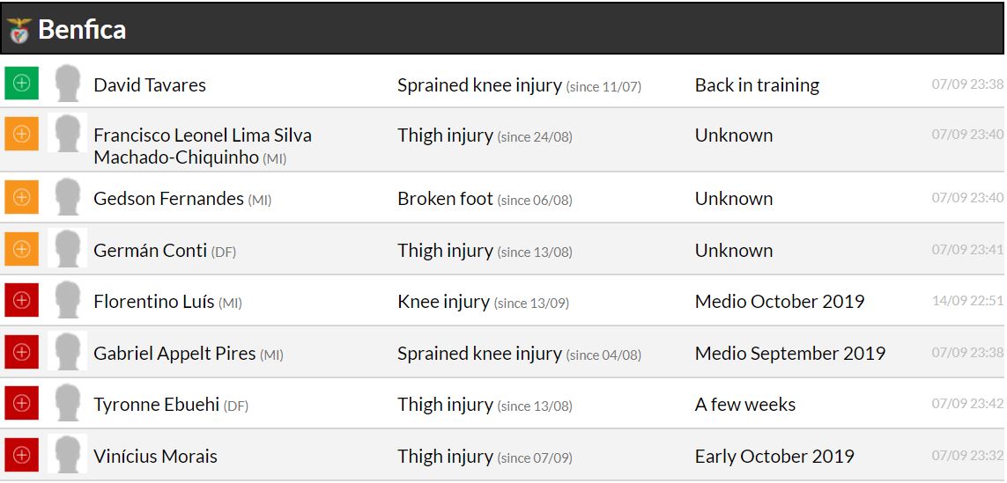Click the red plus icon beside Florentino Luís

[22, 300]
